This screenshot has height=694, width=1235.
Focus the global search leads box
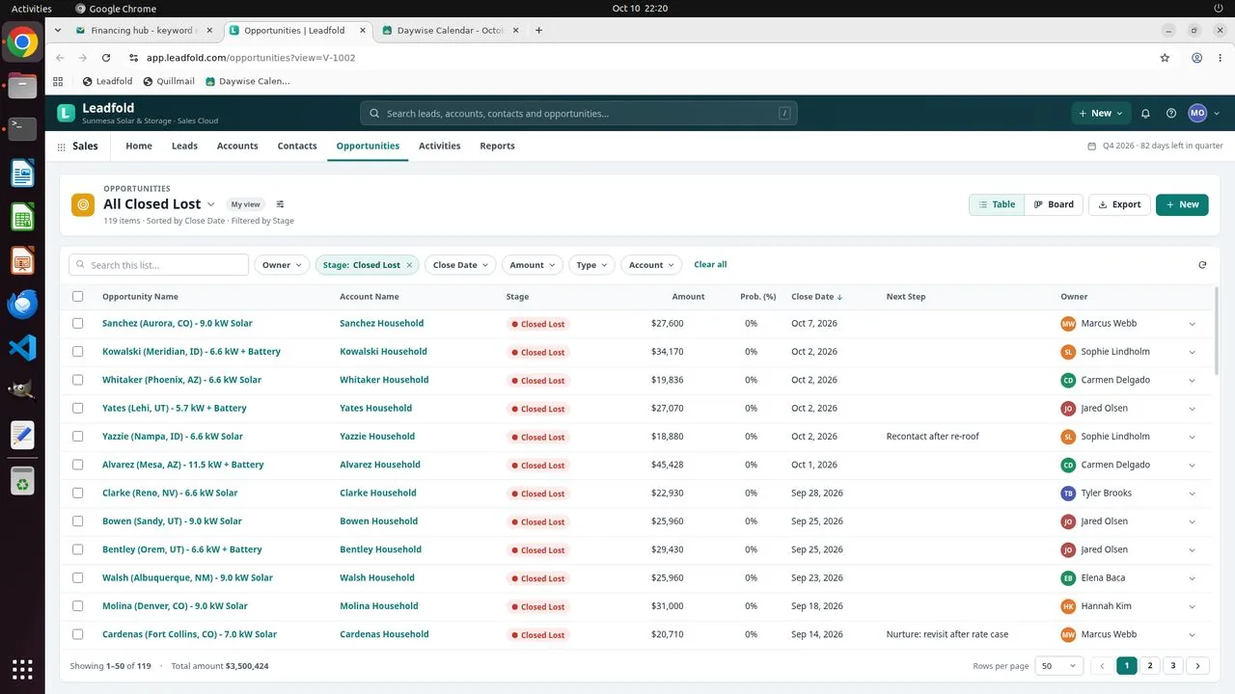click(x=579, y=114)
